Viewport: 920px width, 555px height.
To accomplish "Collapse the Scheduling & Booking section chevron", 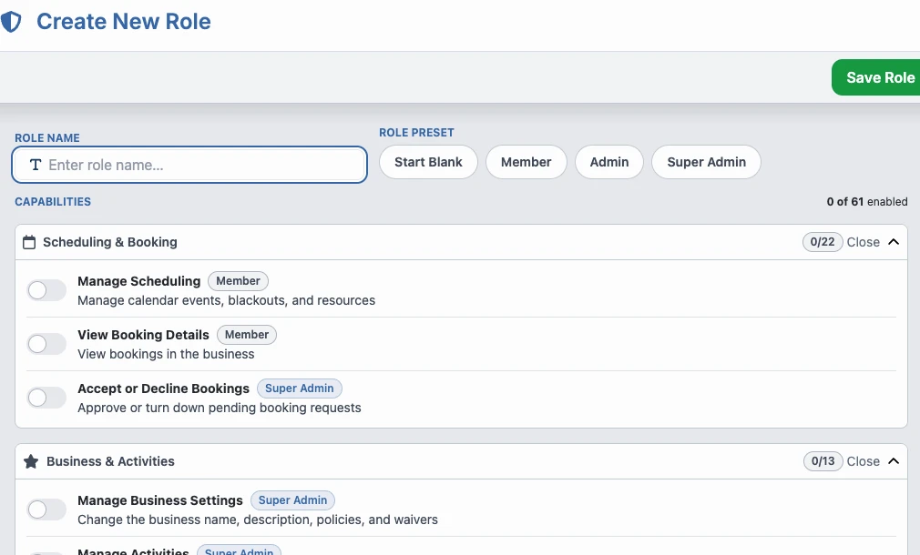I will (x=894, y=242).
